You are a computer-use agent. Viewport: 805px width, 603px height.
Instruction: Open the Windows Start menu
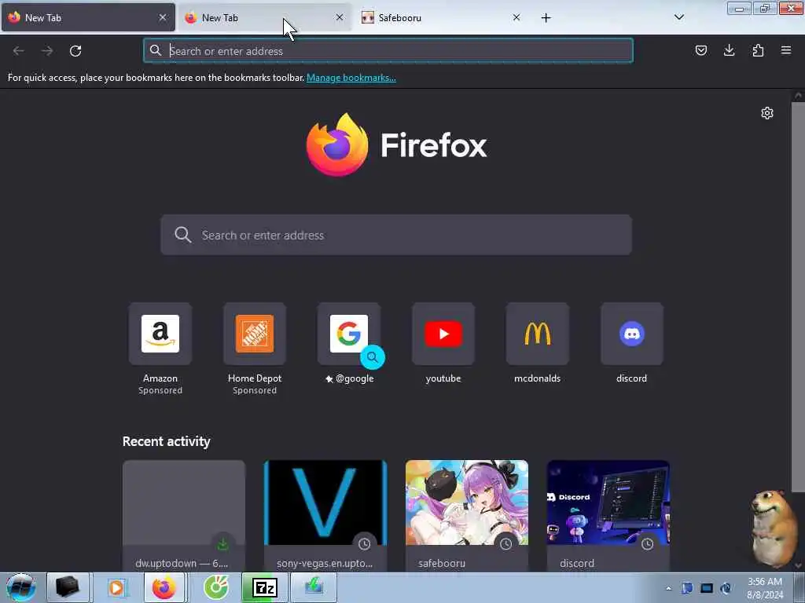coord(21,587)
